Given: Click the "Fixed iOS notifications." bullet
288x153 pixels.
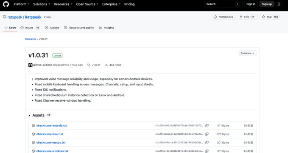Looking at the screenshot, I should [50, 90].
